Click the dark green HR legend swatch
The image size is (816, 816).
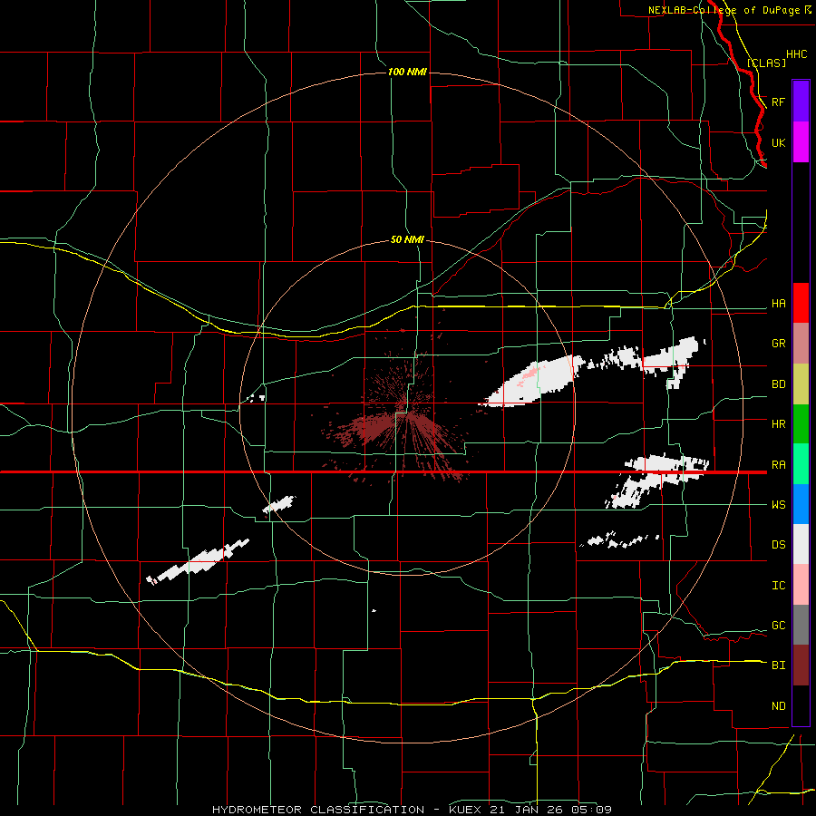801,424
